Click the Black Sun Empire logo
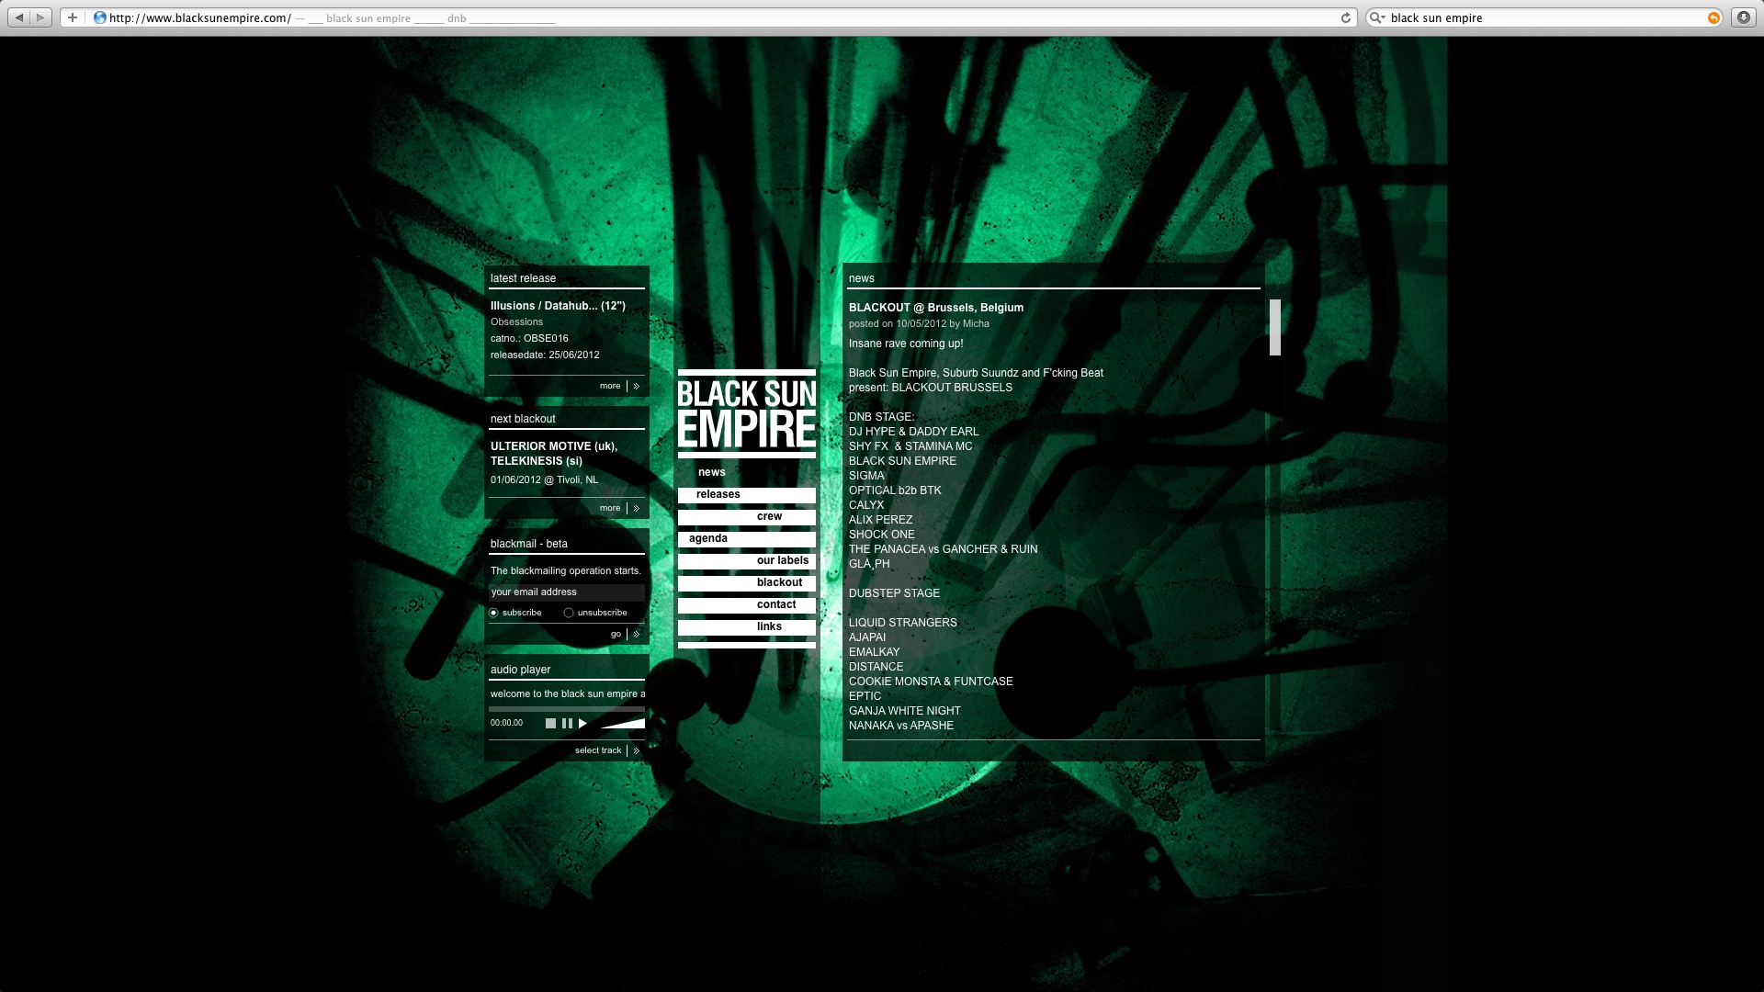This screenshot has width=1764, height=992. point(747,414)
